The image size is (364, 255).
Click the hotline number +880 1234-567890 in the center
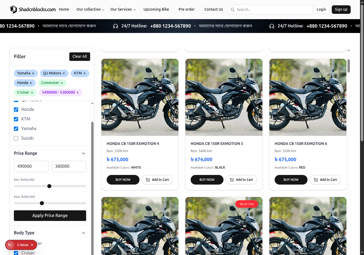pyautogui.click(x=171, y=26)
